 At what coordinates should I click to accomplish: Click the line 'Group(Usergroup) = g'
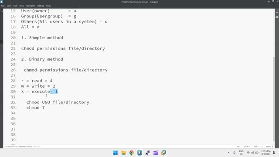(x=48, y=17)
